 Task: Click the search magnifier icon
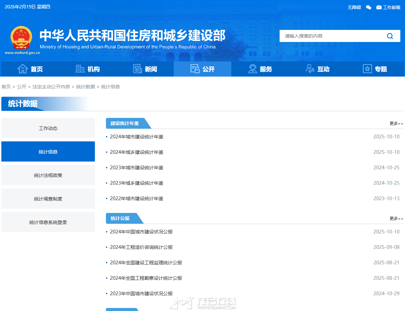(390, 36)
